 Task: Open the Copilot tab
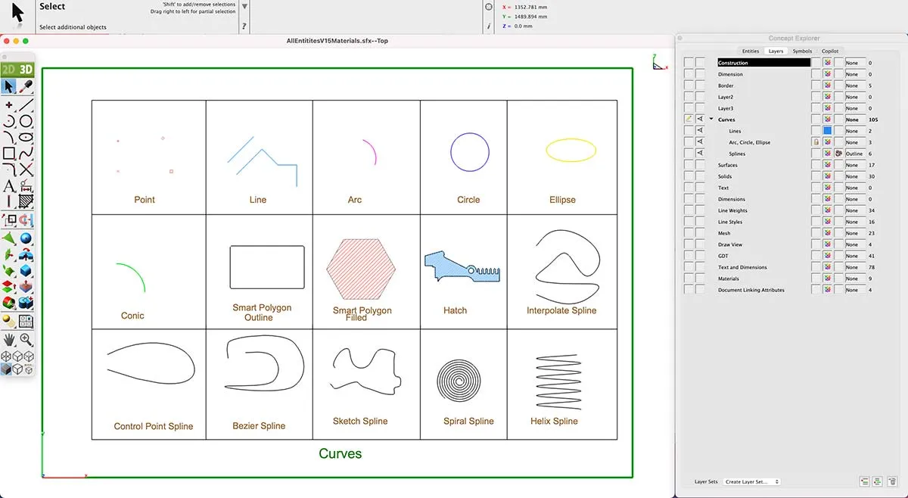pos(829,51)
